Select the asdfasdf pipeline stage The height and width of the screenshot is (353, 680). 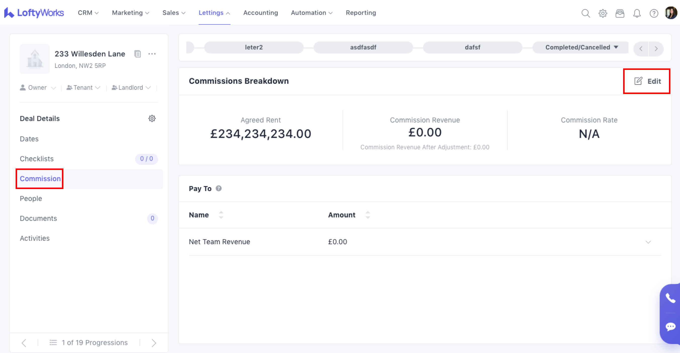point(363,48)
